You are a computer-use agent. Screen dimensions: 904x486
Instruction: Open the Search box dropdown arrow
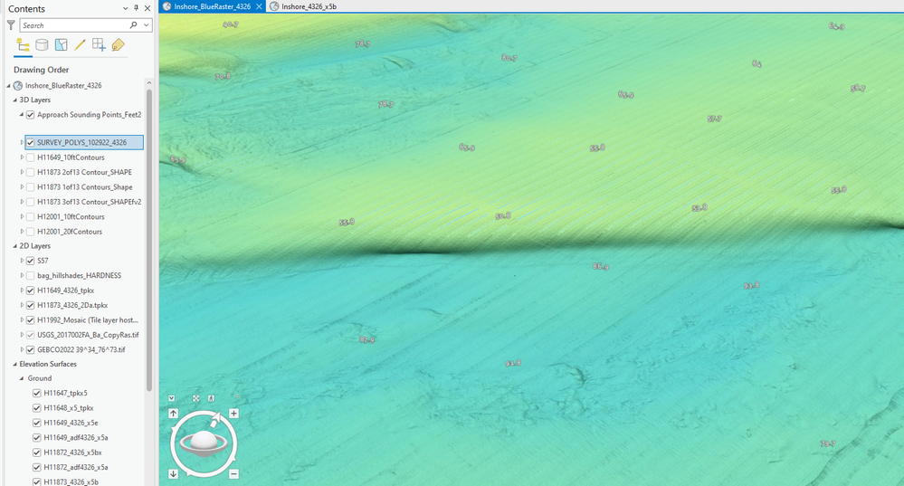click(147, 24)
